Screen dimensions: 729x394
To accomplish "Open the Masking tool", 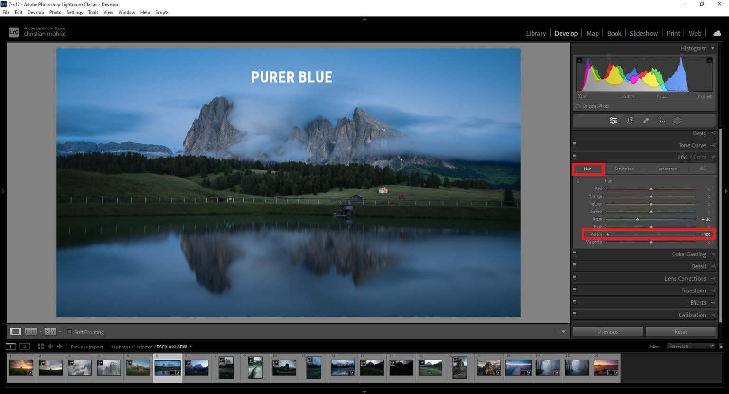I will tap(677, 121).
